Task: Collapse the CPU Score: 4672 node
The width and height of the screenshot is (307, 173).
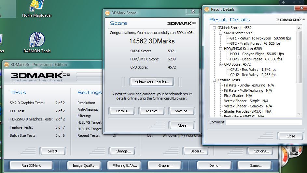Action: (x=220, y=64)
